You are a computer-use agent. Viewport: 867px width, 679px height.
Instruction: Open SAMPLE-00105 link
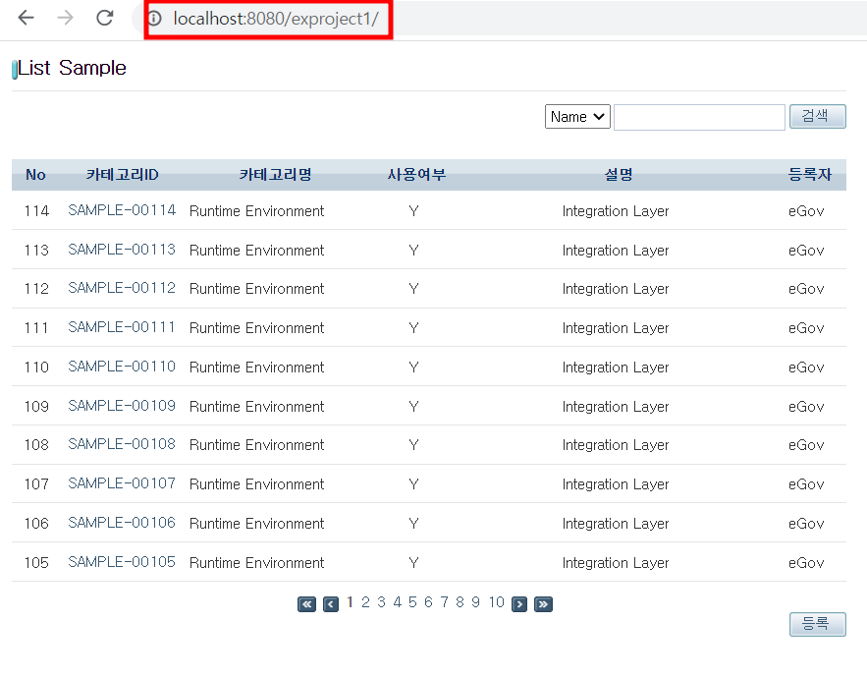click(x=122, y=562)
